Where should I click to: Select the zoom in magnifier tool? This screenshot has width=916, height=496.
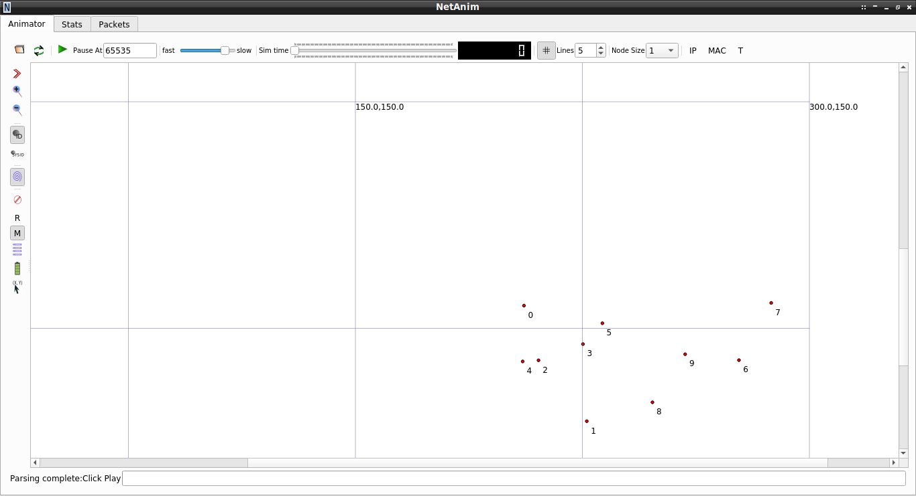17,91
